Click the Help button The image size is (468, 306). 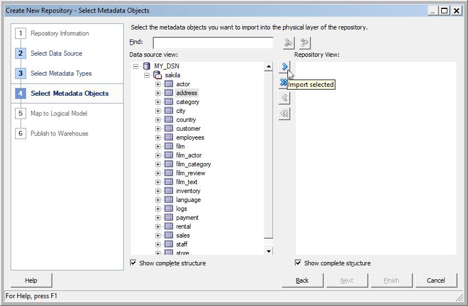click(31, 280)
